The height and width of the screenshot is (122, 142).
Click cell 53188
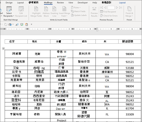[130, 68]
